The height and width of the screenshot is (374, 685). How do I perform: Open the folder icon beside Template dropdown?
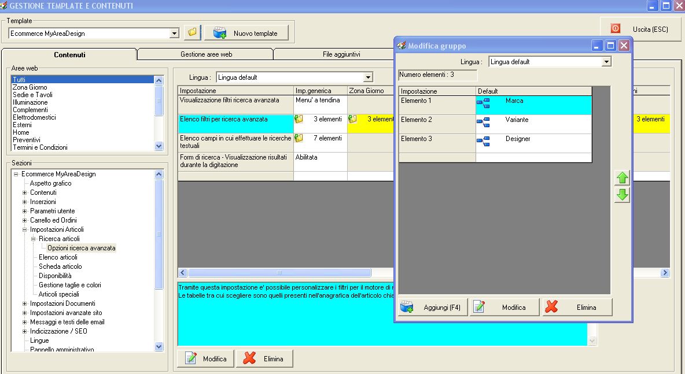192,33
